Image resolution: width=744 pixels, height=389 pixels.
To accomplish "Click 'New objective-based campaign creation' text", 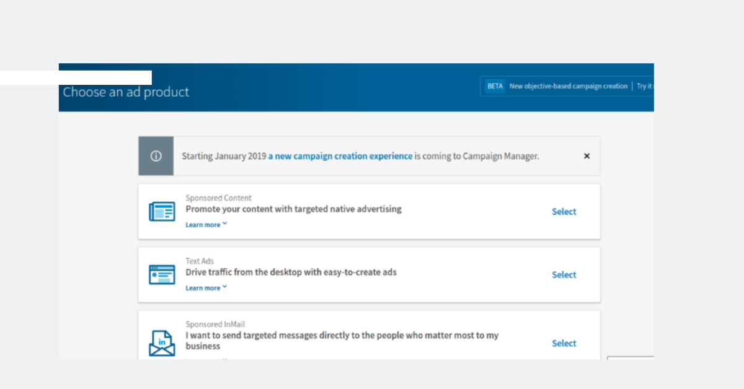I will click(569, 86).
